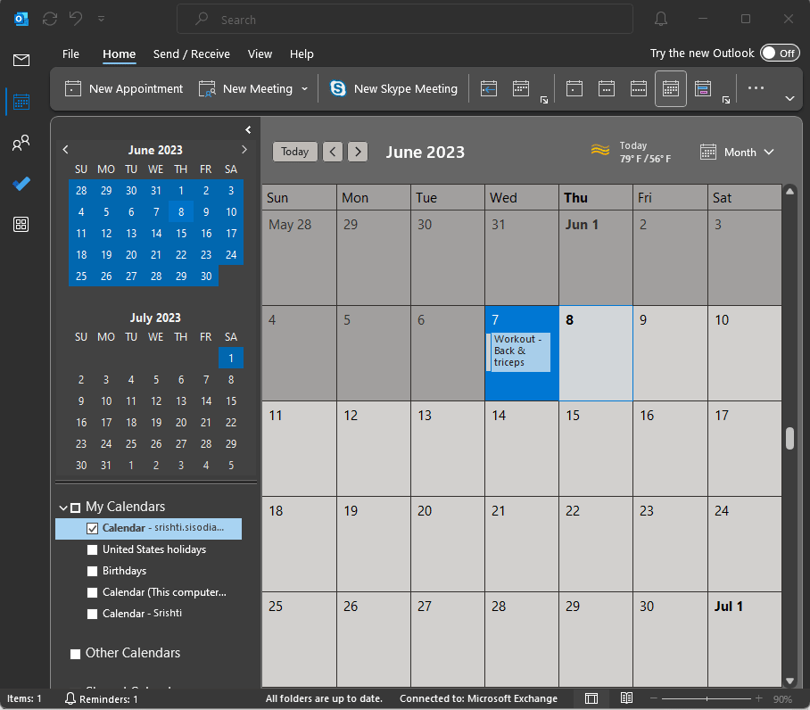The height and width of the screenshot is (710, 810).
Task: Open Mail from the left navigation bar
Action: click(21, 60)
